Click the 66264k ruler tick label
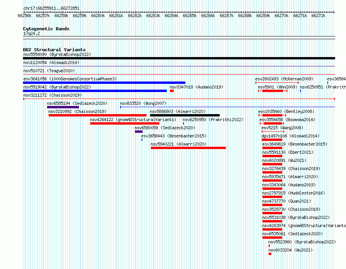Screen dimensions: 346x269 171,16
